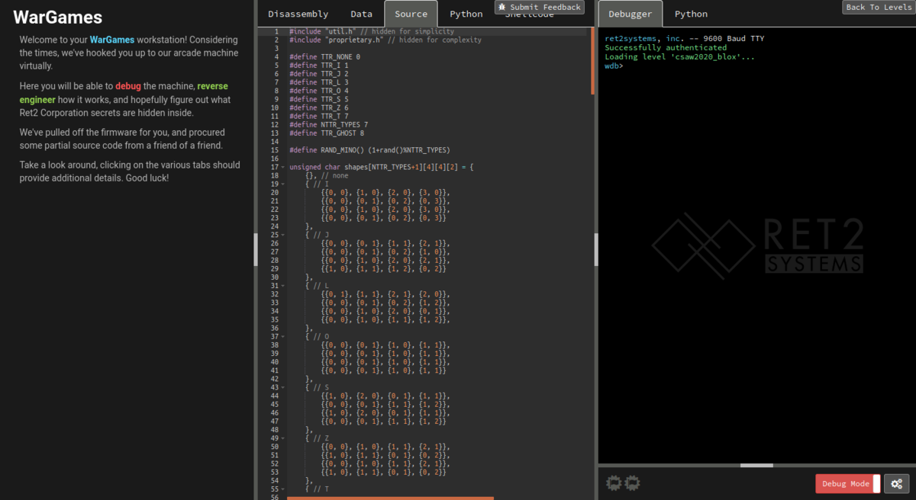916x500 pixels.
Task: Click the '#define TTR_O 4' line
Action: point(318,91)
